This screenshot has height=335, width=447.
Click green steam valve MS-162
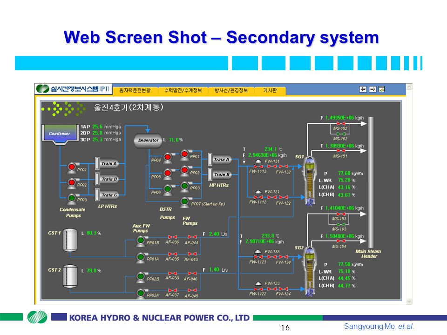tap(341, 134)
